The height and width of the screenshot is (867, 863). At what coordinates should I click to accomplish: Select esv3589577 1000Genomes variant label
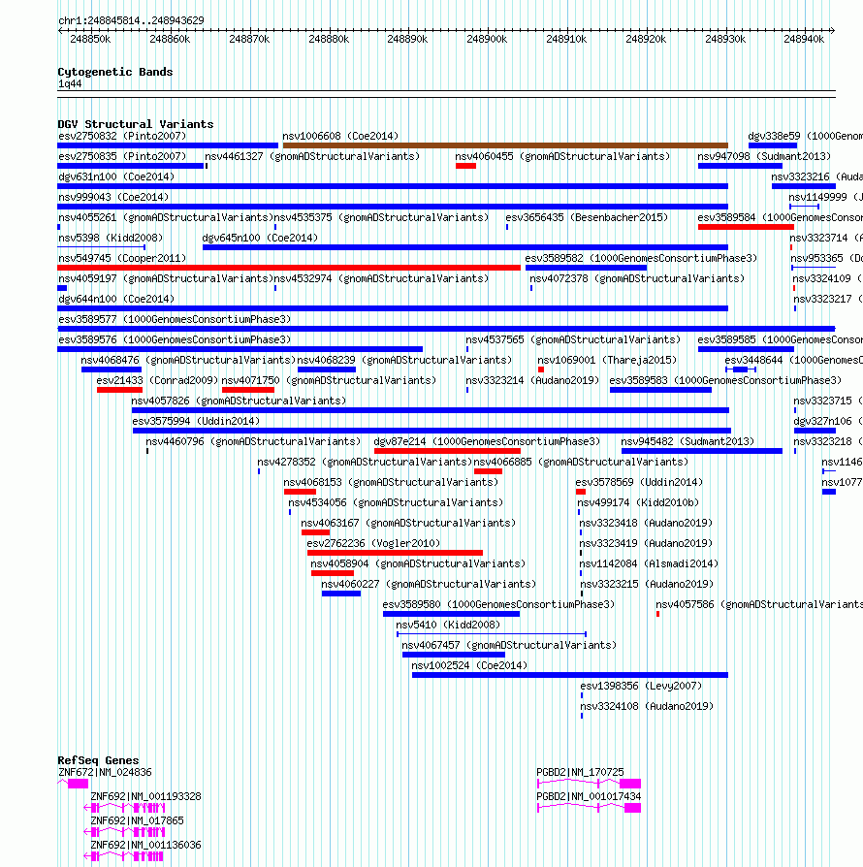[x=175, y=320]
